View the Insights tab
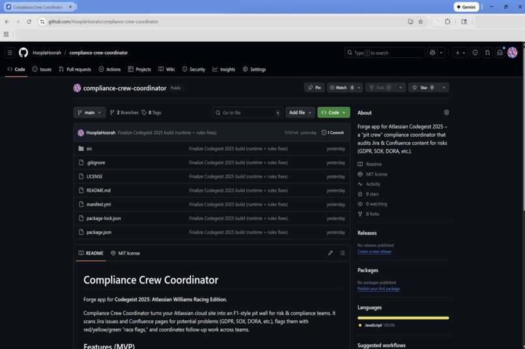The image size is (525, 349). coord(223,70)
